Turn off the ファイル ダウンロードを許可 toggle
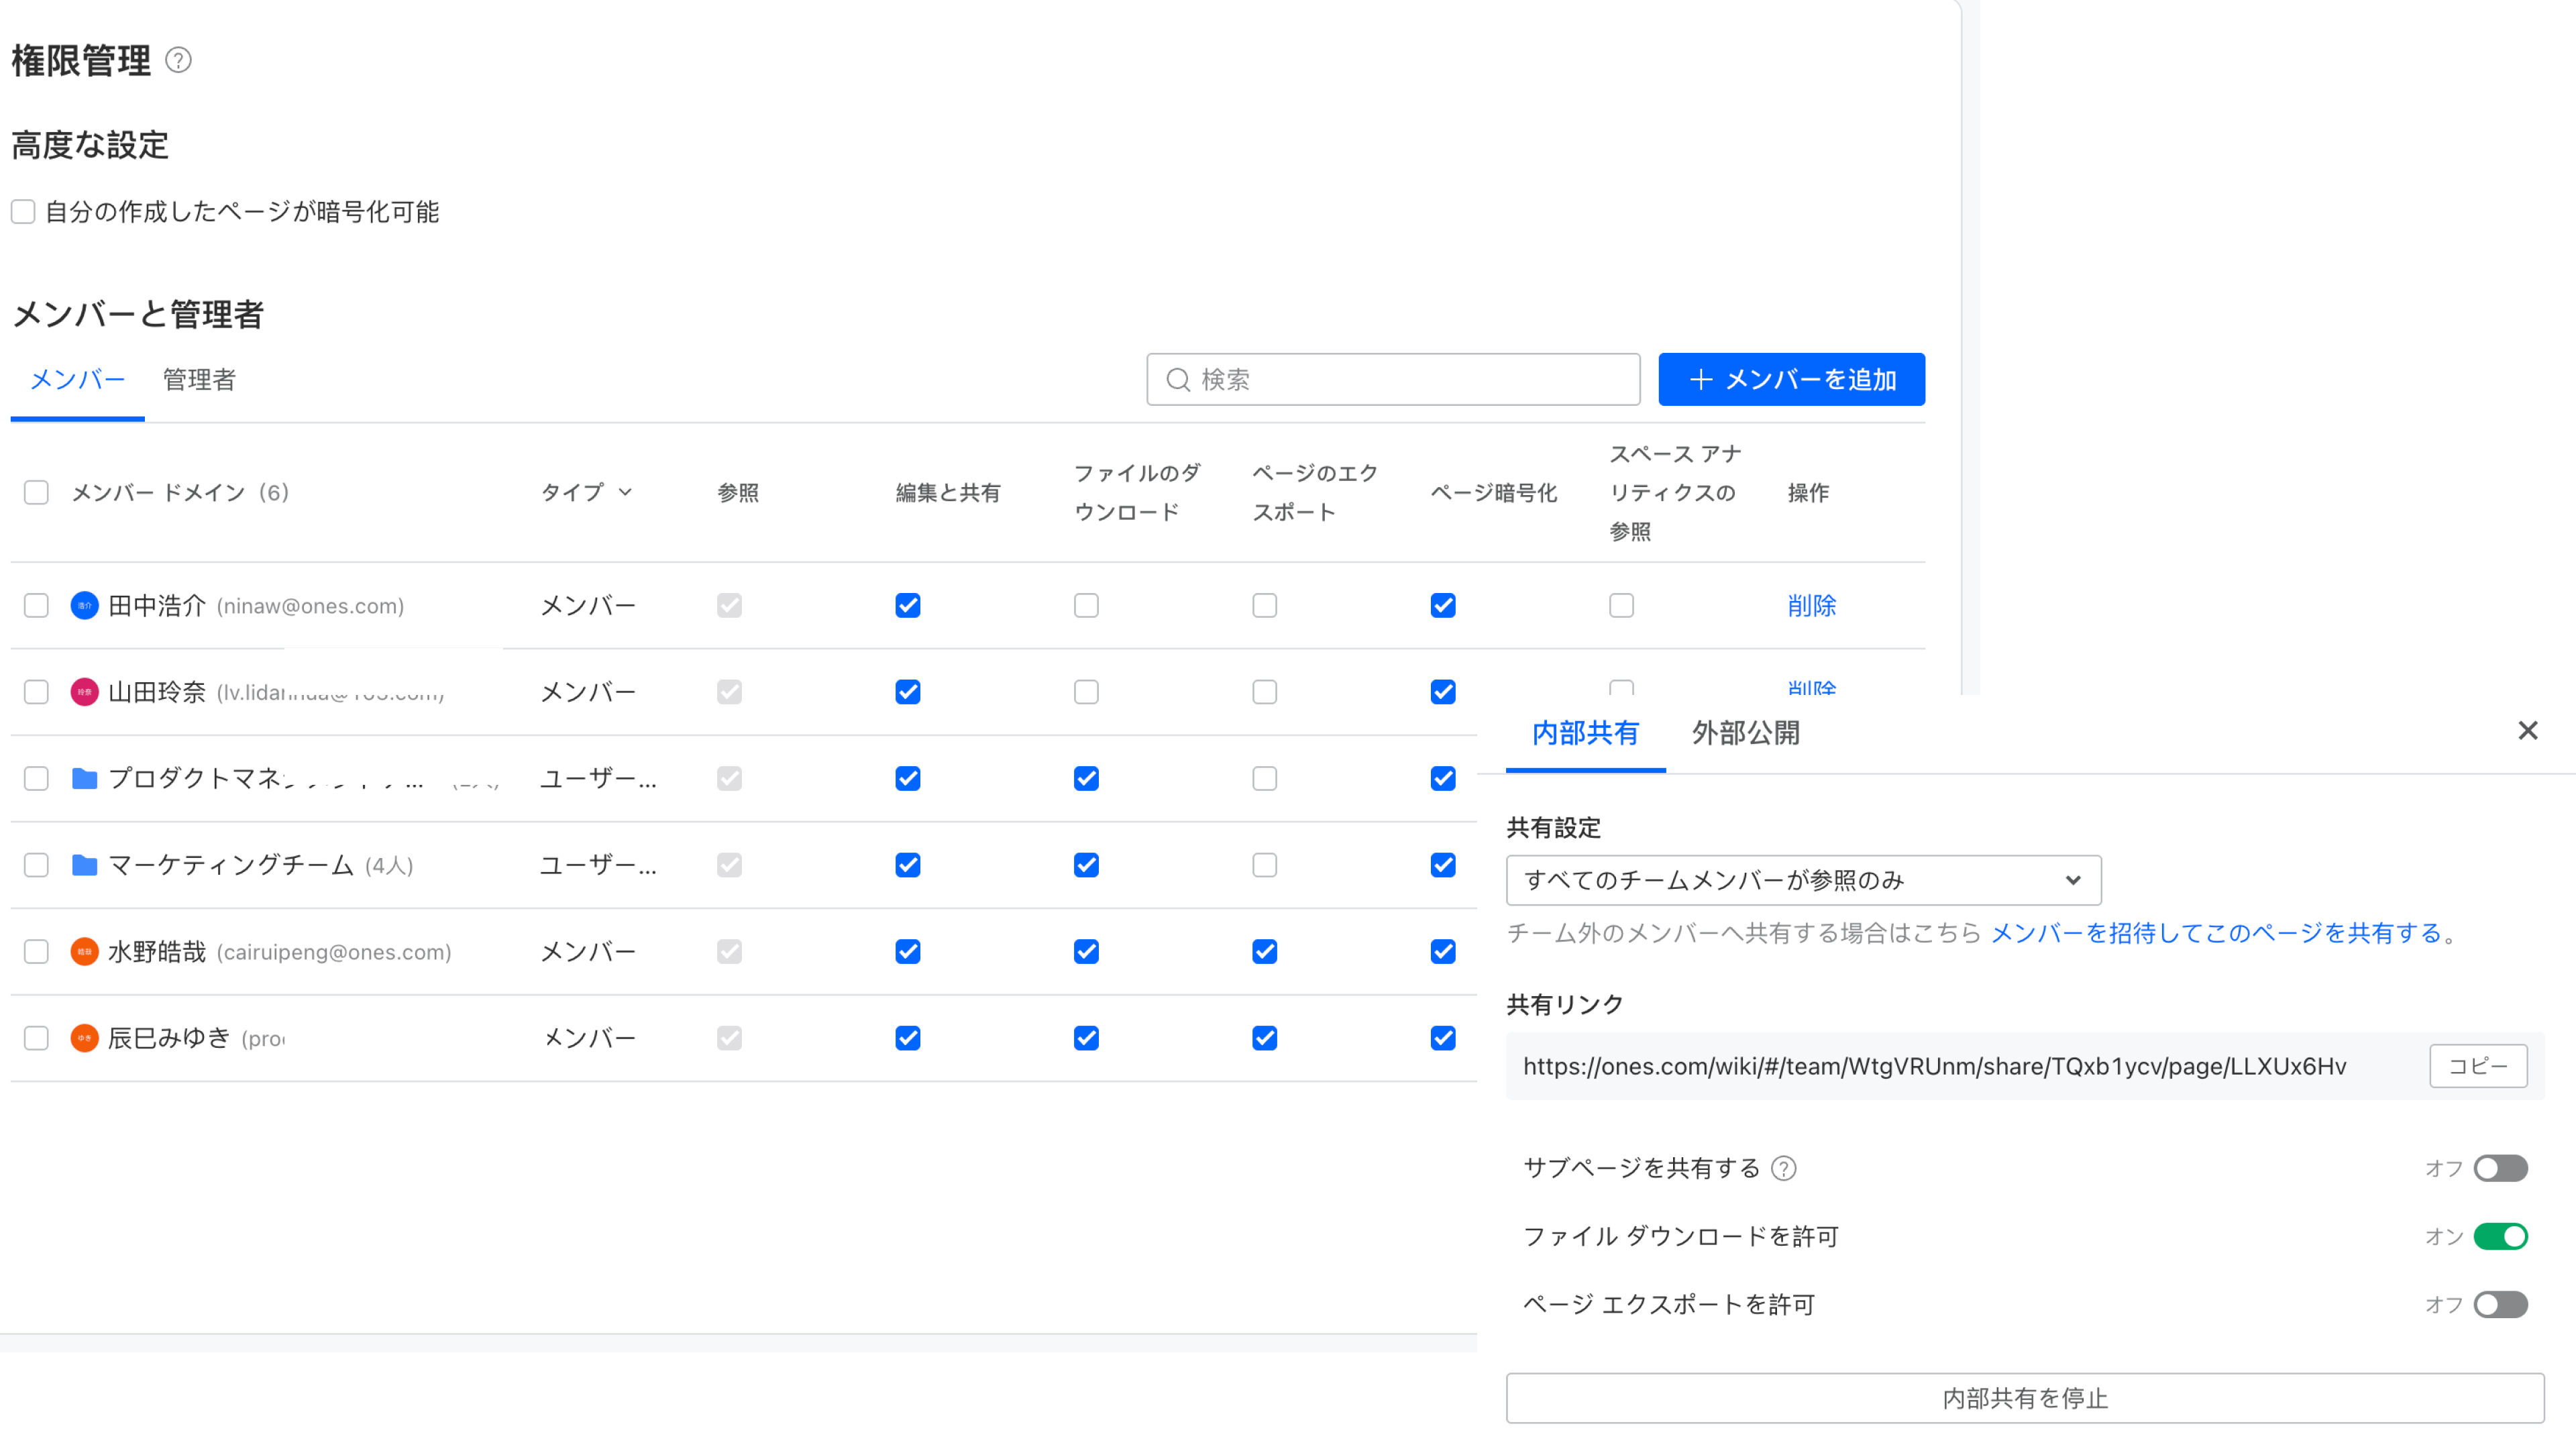The image size is (2576, 1449). point(2500,1236)
